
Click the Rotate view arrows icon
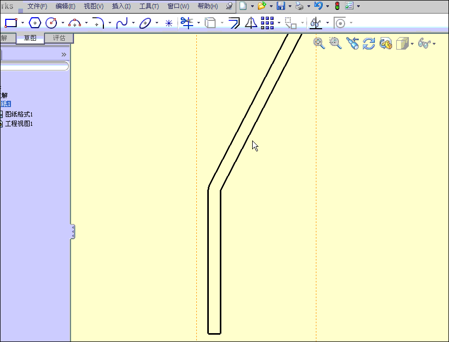coord(369,43)
